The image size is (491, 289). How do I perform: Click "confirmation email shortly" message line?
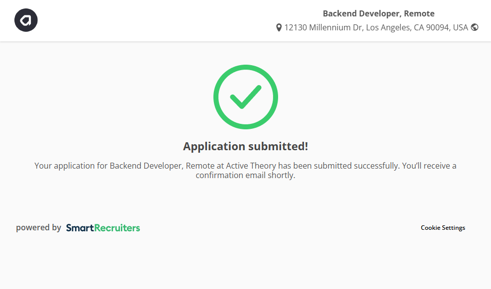click(x=245, y=176)
